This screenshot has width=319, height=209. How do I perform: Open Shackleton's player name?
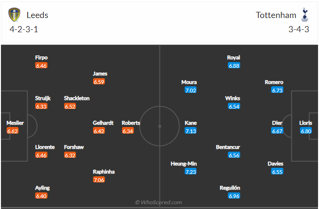(x=76, y=98)
